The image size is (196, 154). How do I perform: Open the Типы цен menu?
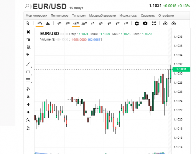tap(79, 16)
